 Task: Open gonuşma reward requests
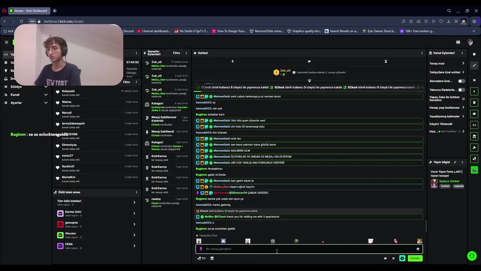[x=96, y=224]
